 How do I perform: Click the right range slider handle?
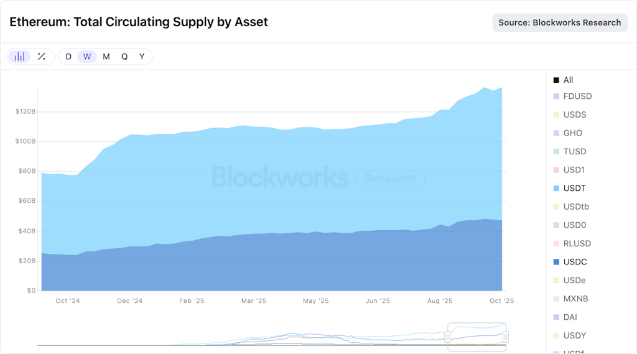(x=506, y=337)
